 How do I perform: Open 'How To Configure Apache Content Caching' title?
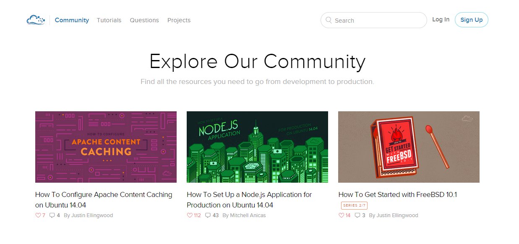104,200
